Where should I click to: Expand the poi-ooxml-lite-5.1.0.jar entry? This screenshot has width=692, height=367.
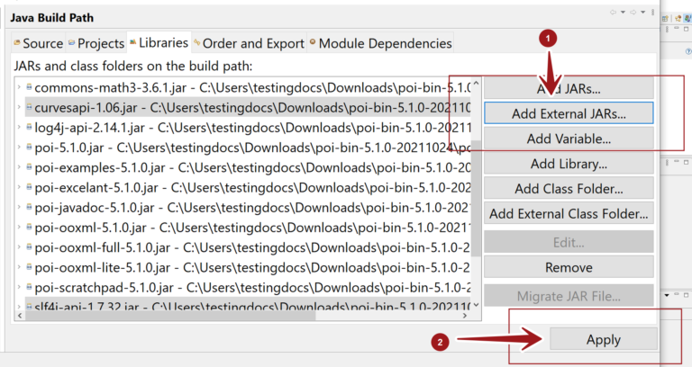[x=19, y=267]
